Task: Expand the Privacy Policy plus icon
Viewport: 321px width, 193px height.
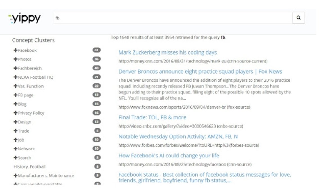Action: point(15,113)
